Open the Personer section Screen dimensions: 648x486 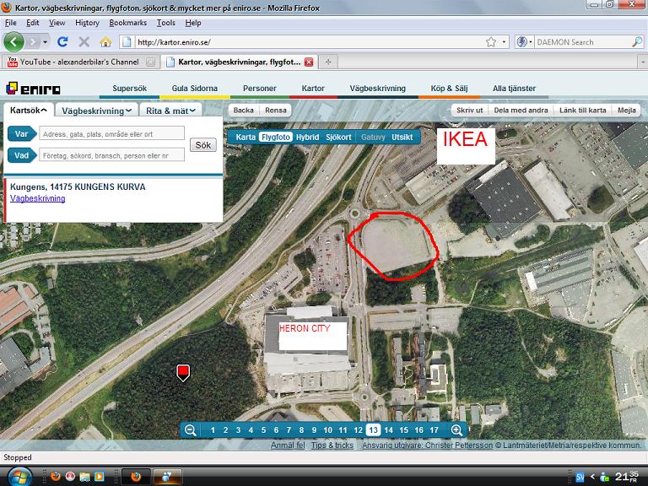(260, 89)
